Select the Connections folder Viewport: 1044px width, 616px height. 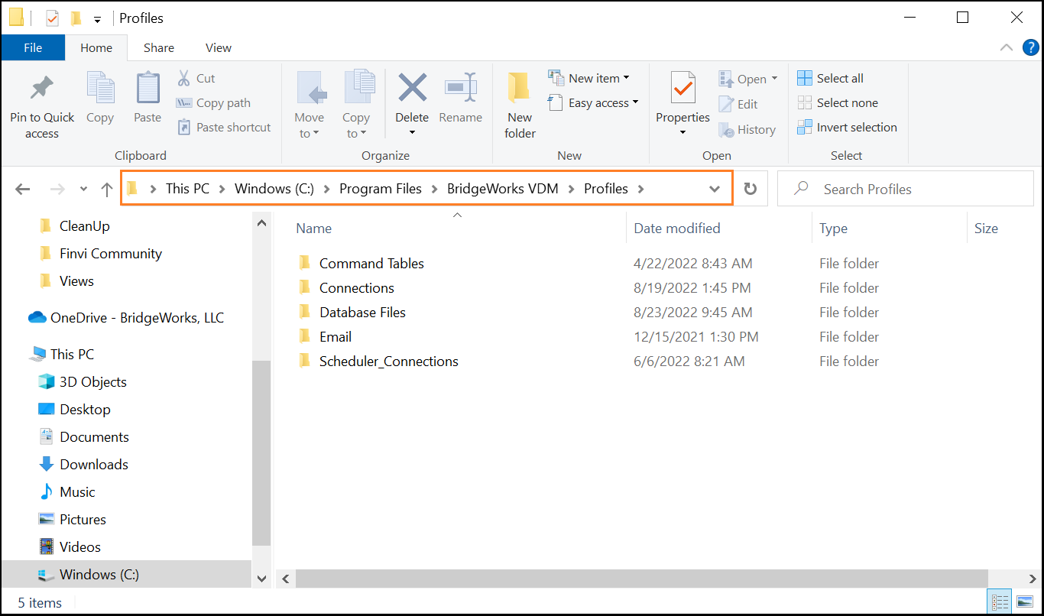[x=357, y=287]
